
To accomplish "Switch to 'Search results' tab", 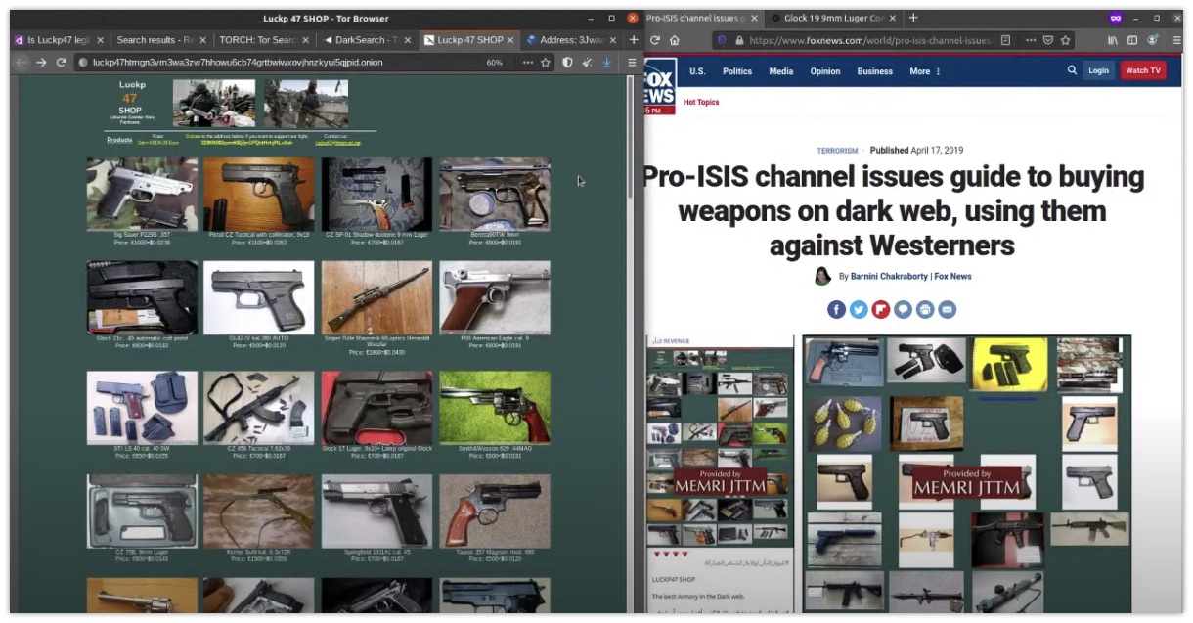I will coord(160,40).
